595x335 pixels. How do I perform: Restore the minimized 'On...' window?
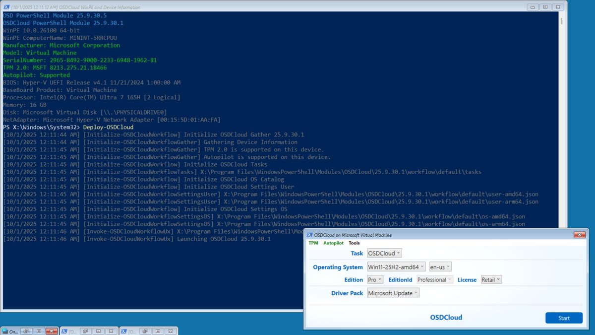pos(25,331)
